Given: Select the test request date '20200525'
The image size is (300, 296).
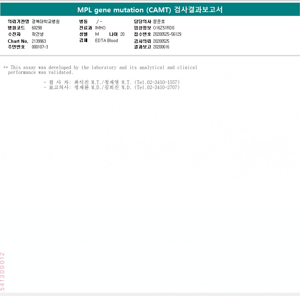Looking at the screenshot, I should (x=161, y=41).
